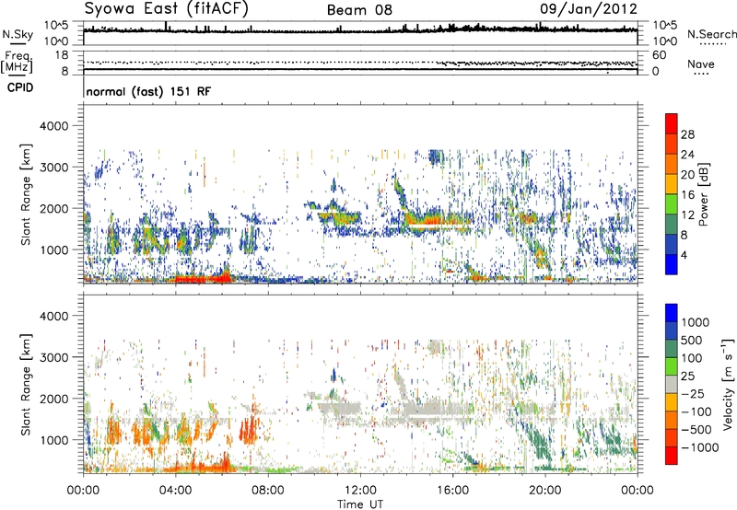Click the "N.Sky" legend label
The width and height of the screenshot is (737, 510).
(18, 34)
